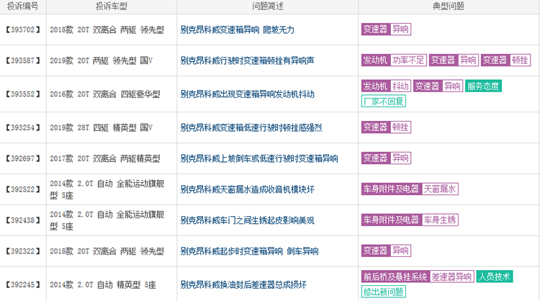Click complaint number 【393587】
This screenshot has height=301, width=540.
23,61
